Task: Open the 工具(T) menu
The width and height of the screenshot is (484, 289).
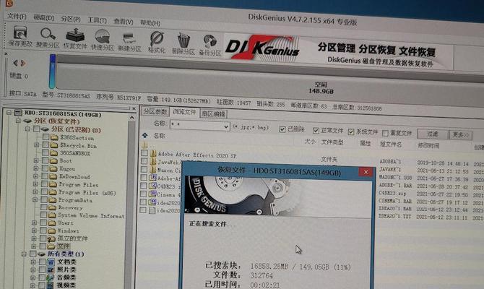Action: point(98,20)
